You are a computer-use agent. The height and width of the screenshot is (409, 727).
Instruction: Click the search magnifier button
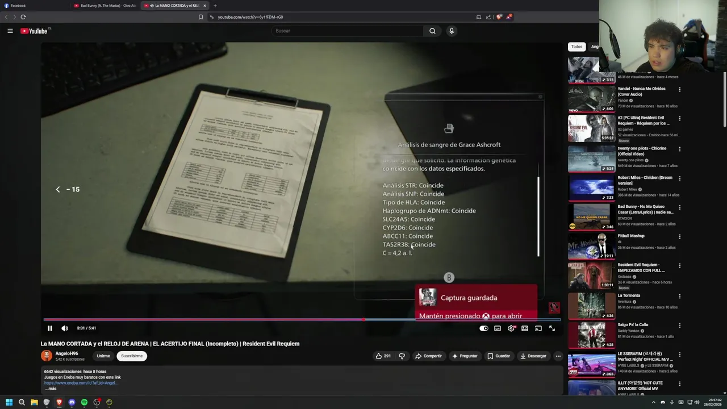pyautogui.click(x=432, y=31)
